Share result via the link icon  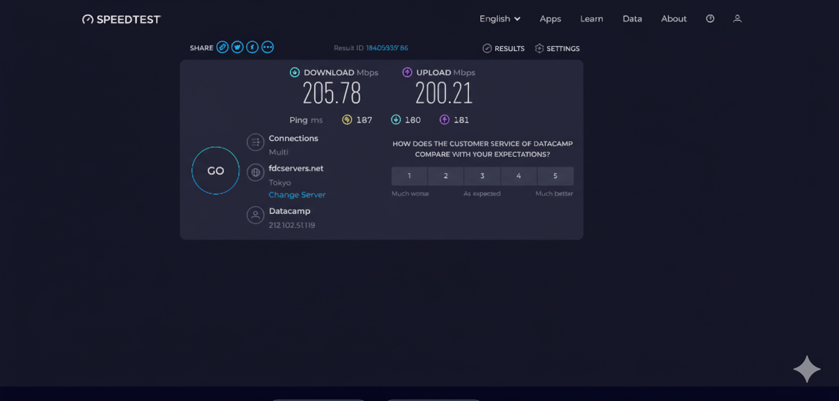[222, 47]
